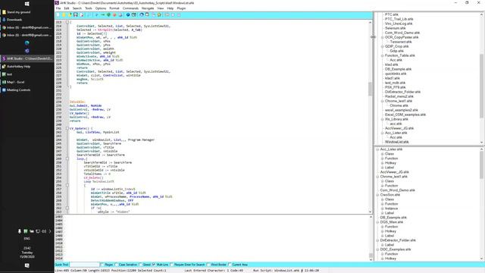Switch to Downloads in the taskbar
The width and height of the screenshot is (485, 273).
click(27, 20)
